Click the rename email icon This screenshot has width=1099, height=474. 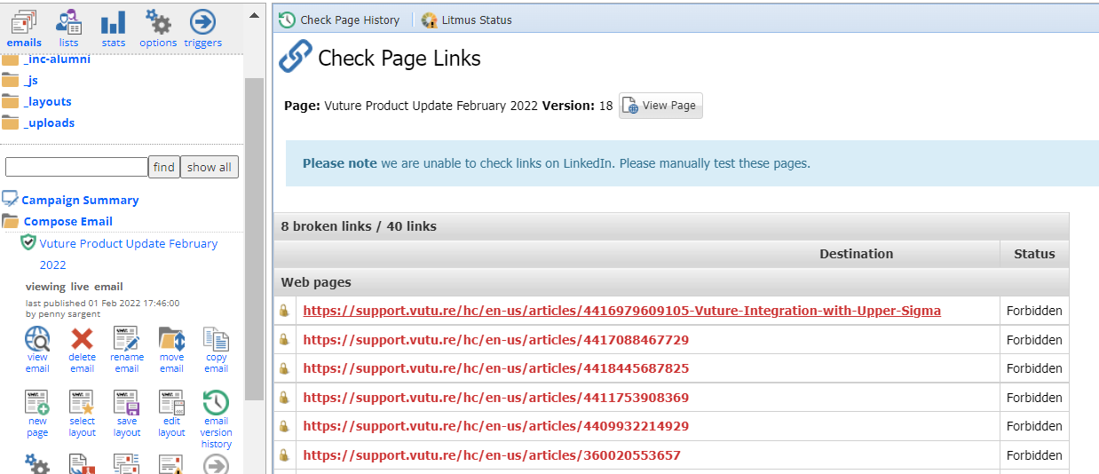point(127,338)
